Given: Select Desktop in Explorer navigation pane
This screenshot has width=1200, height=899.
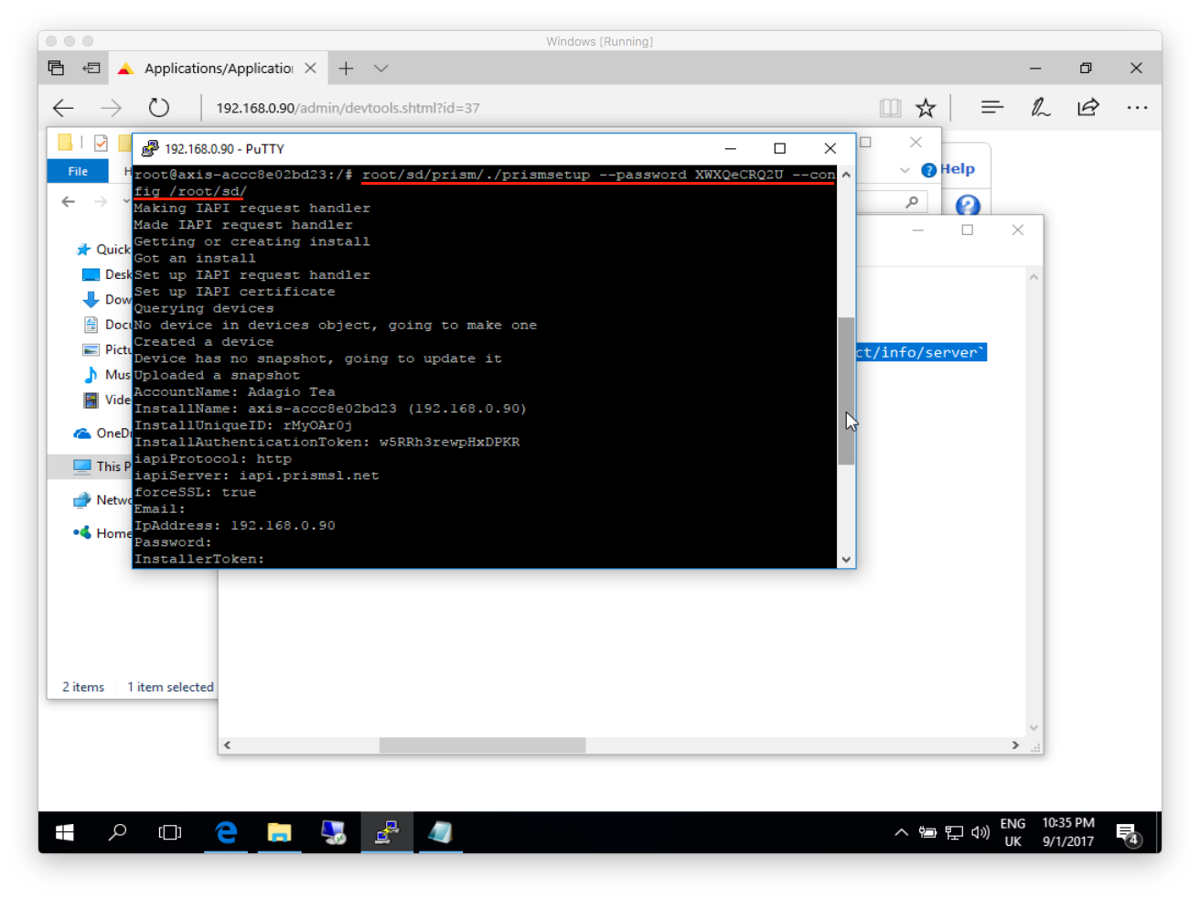Looking at the screenshot, I should pyautogui.click(x=106, y=274).
